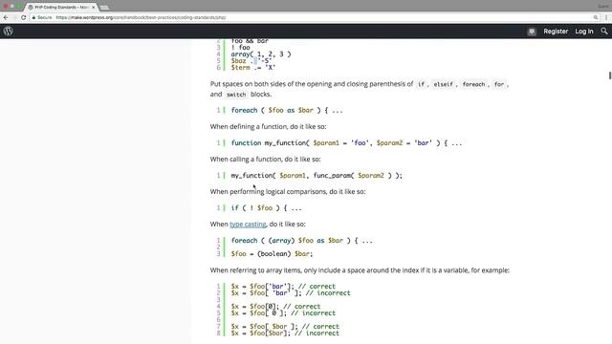Viewport: 612px width, 344px height.
Task: Click the WordPress logo icon
Action: 9,32
